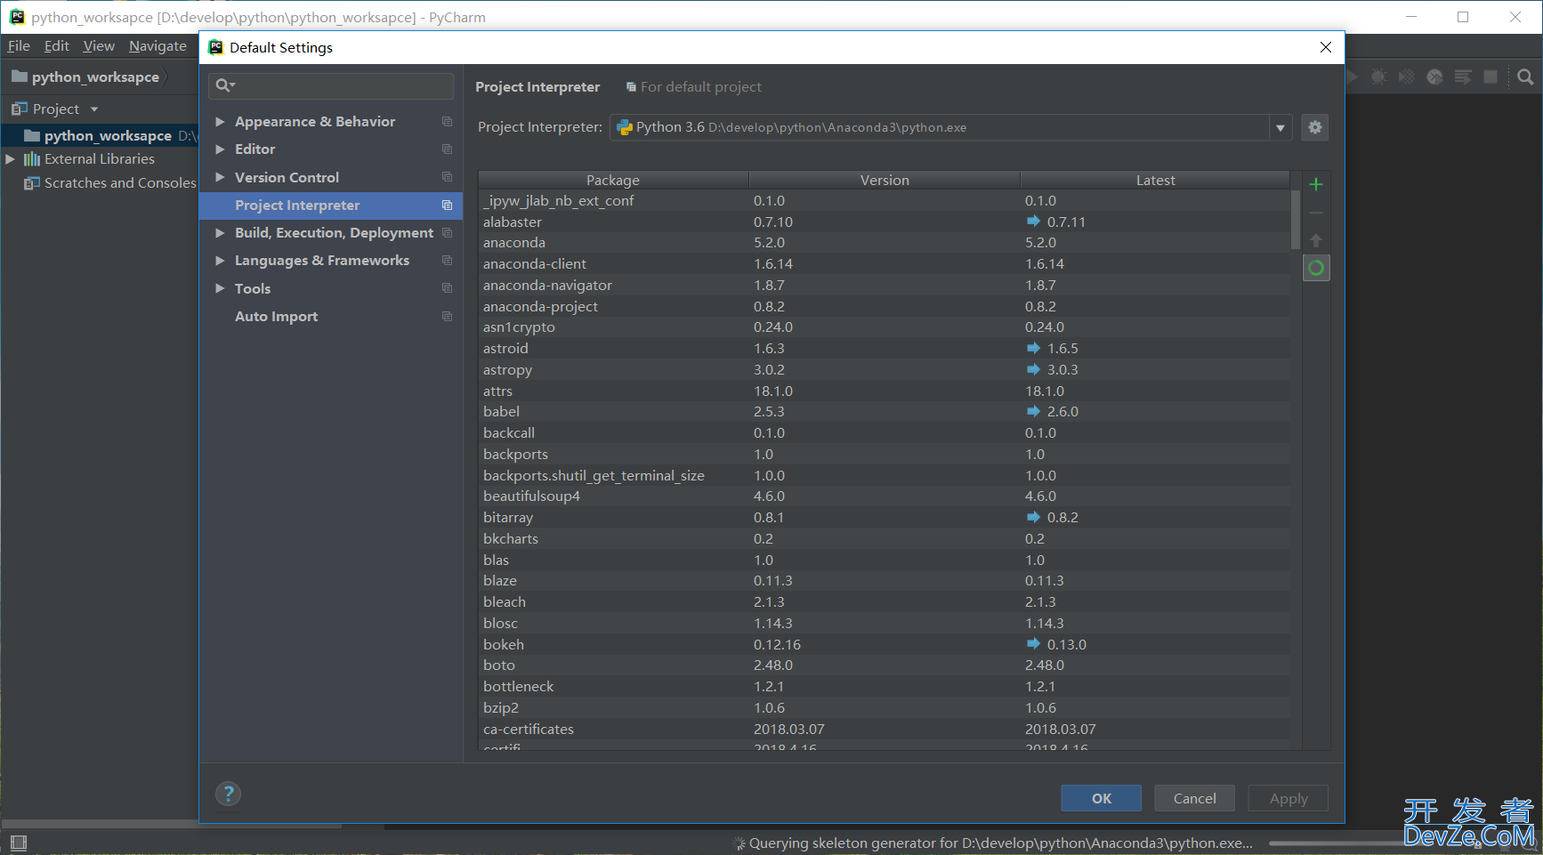Image resolution: width=1543 pixels, height=855 pixels.
Task: Click project-level icon beside Tools
Action: tap(447, 288)
